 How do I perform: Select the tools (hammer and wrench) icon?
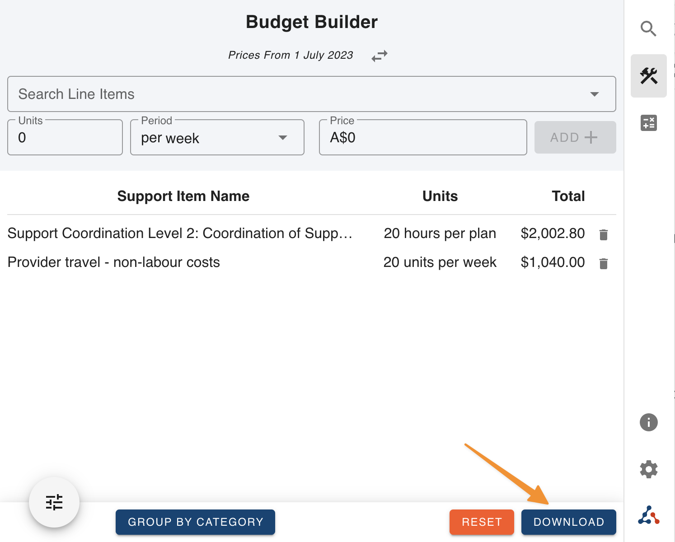[648, 76]
